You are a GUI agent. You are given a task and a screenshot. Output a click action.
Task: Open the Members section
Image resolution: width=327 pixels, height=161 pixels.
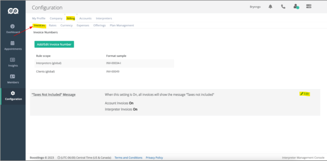point(12,78)
